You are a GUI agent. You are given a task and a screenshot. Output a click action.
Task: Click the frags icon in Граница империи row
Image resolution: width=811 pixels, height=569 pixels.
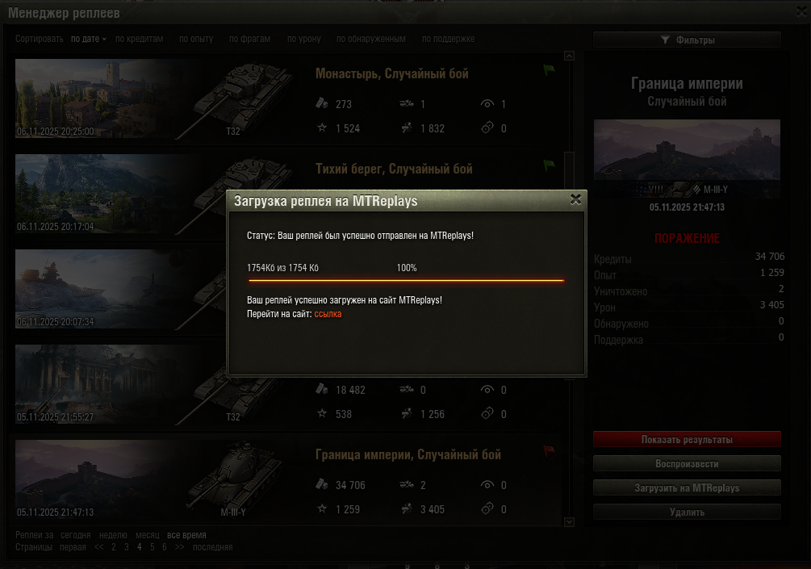coord(407,485)
